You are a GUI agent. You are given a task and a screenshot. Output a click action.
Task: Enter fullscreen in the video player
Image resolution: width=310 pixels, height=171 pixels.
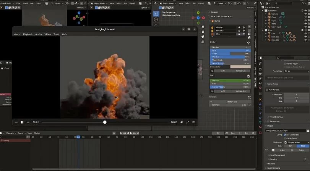pos(187,122)
